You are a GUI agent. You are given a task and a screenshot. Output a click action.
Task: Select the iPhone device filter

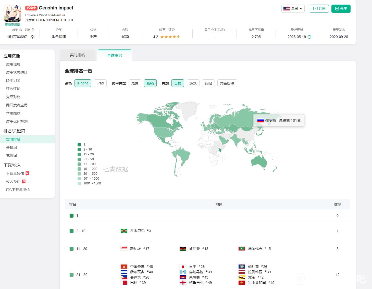click(83, 83)
